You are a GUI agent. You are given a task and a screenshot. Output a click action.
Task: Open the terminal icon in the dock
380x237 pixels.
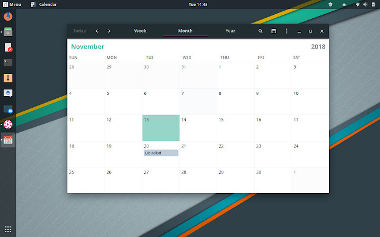tap(8, 63)
